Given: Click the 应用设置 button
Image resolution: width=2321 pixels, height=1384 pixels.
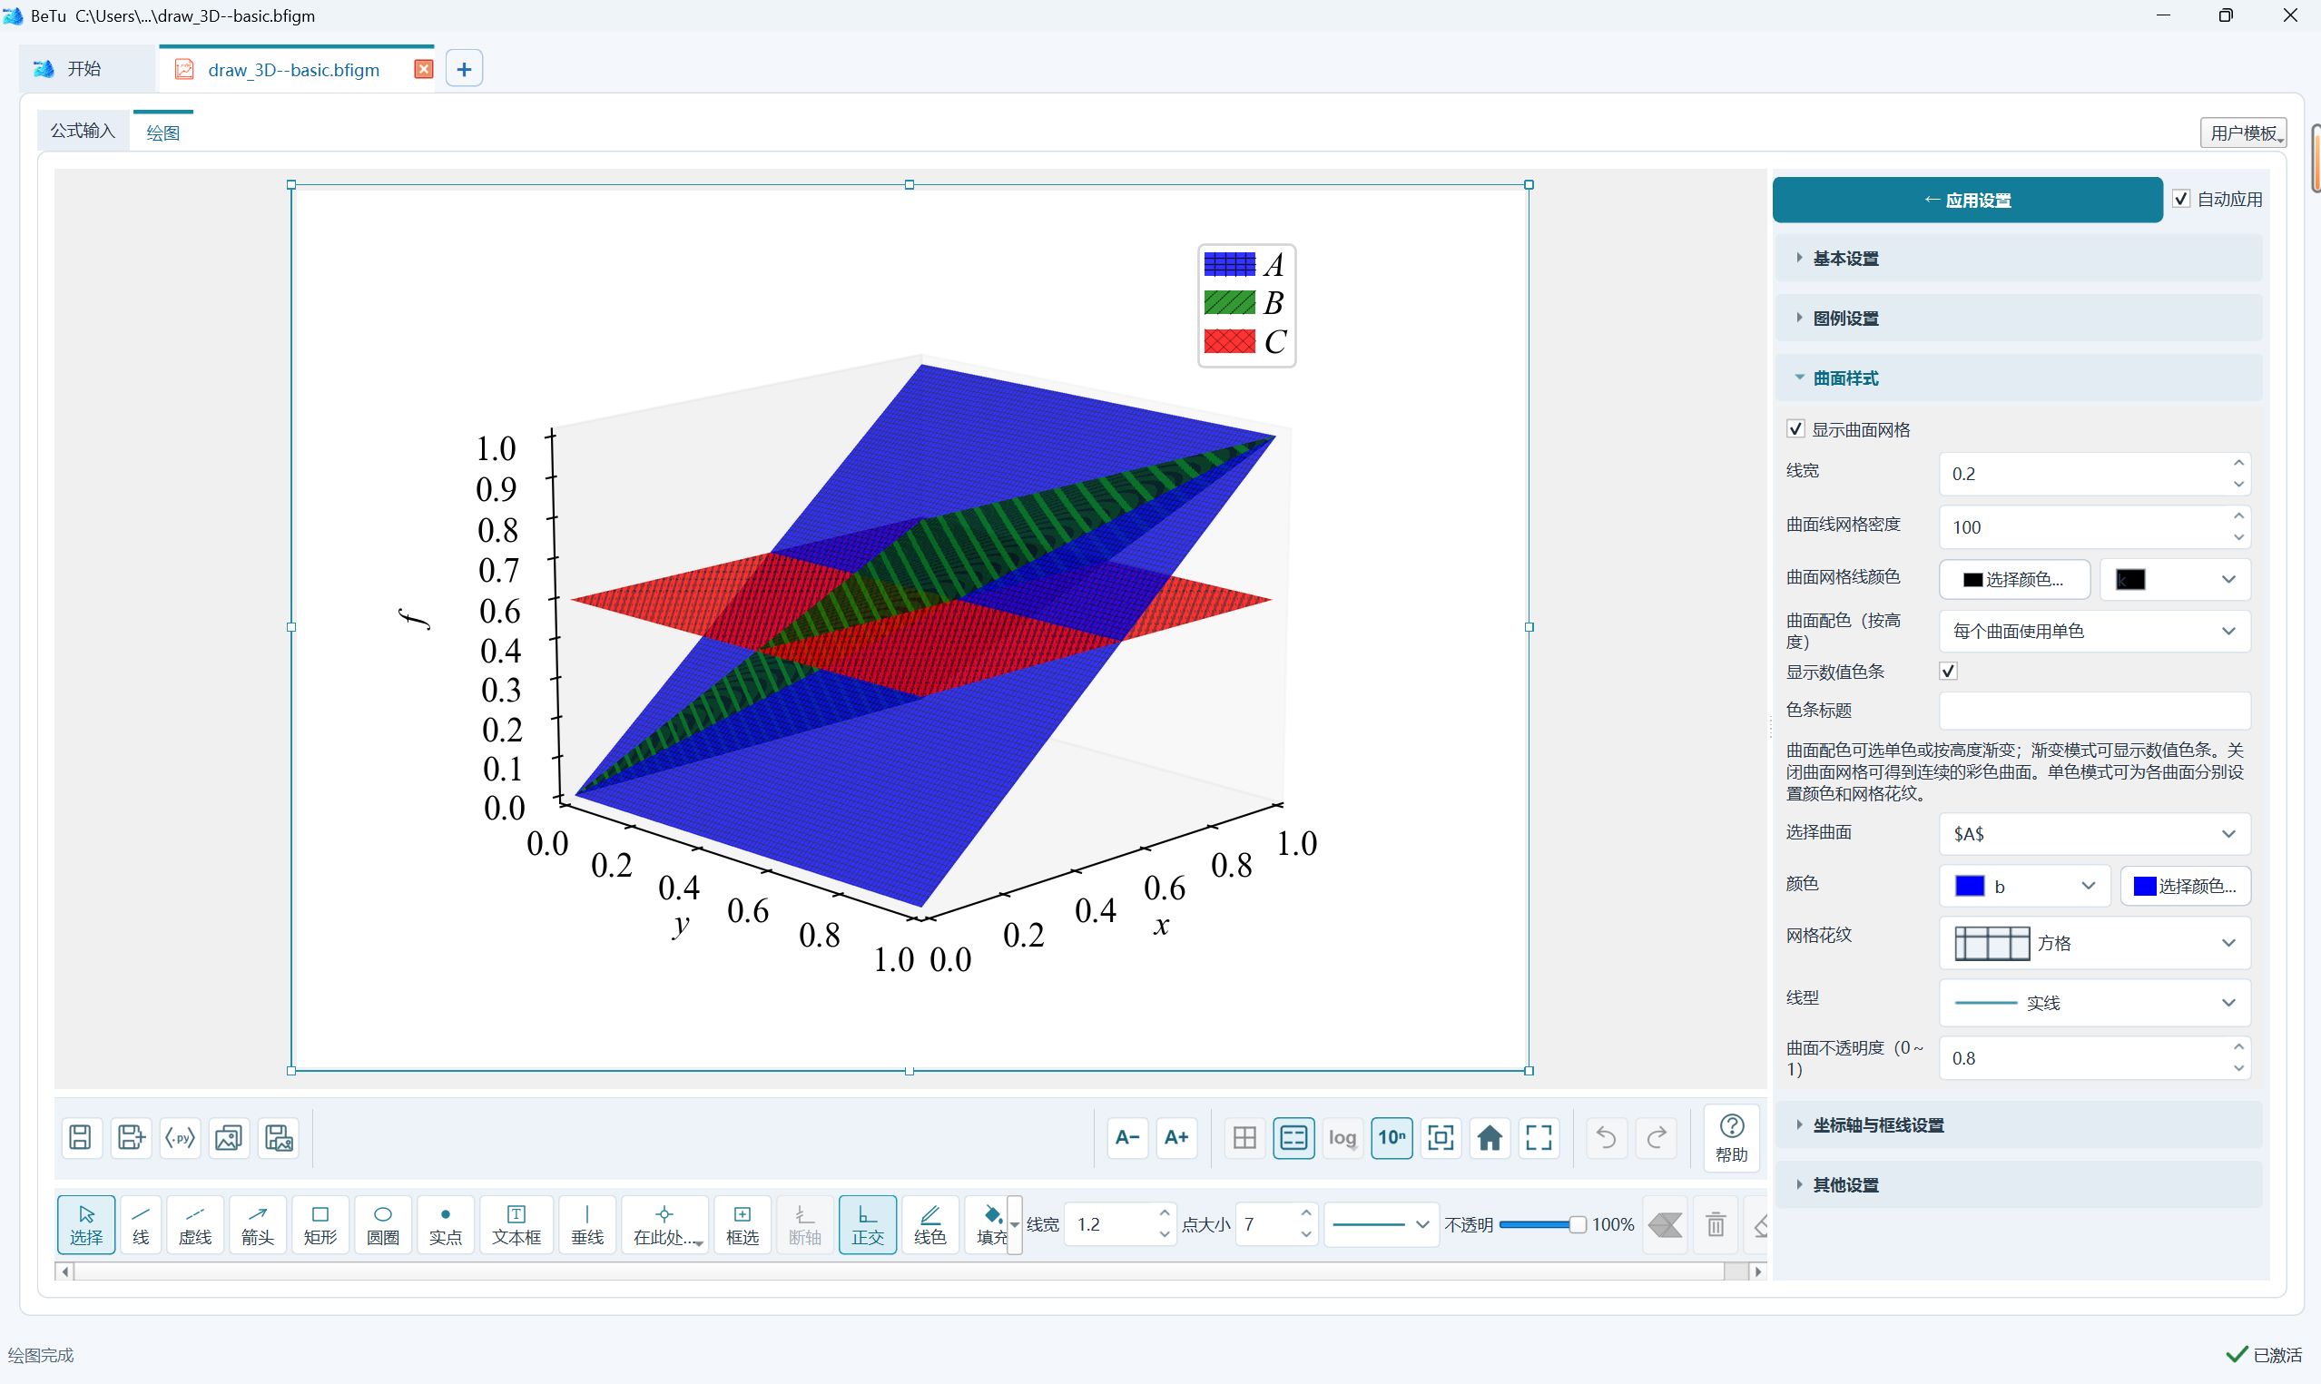Looking at the screenshot, I should (1967, 200).
